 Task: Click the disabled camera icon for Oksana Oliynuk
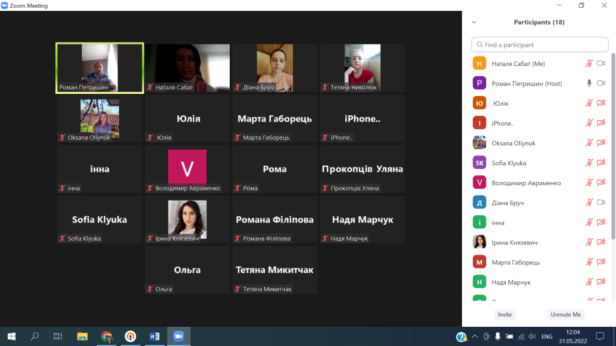click(600, 143)
